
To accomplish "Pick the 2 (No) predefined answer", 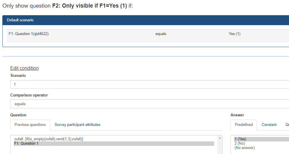I will click(240, 143).
